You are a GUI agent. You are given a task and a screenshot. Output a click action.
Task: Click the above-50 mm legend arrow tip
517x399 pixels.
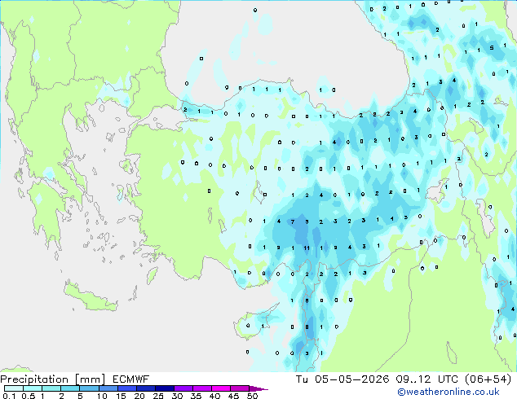point(258,388)
